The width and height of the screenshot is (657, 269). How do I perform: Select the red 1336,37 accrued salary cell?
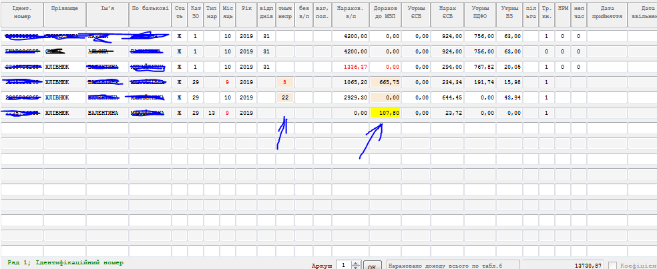tap(350, 67)
